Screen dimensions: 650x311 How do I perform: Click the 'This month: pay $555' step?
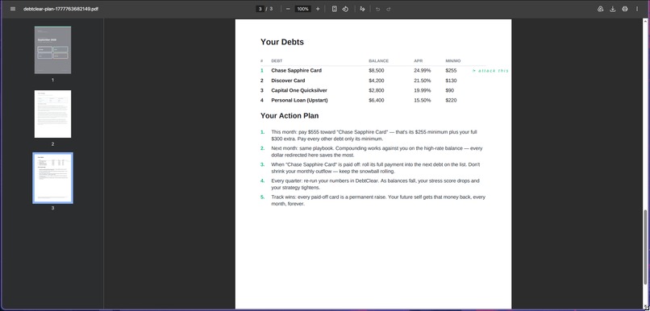pyautogui.click(x=374, y=135)
